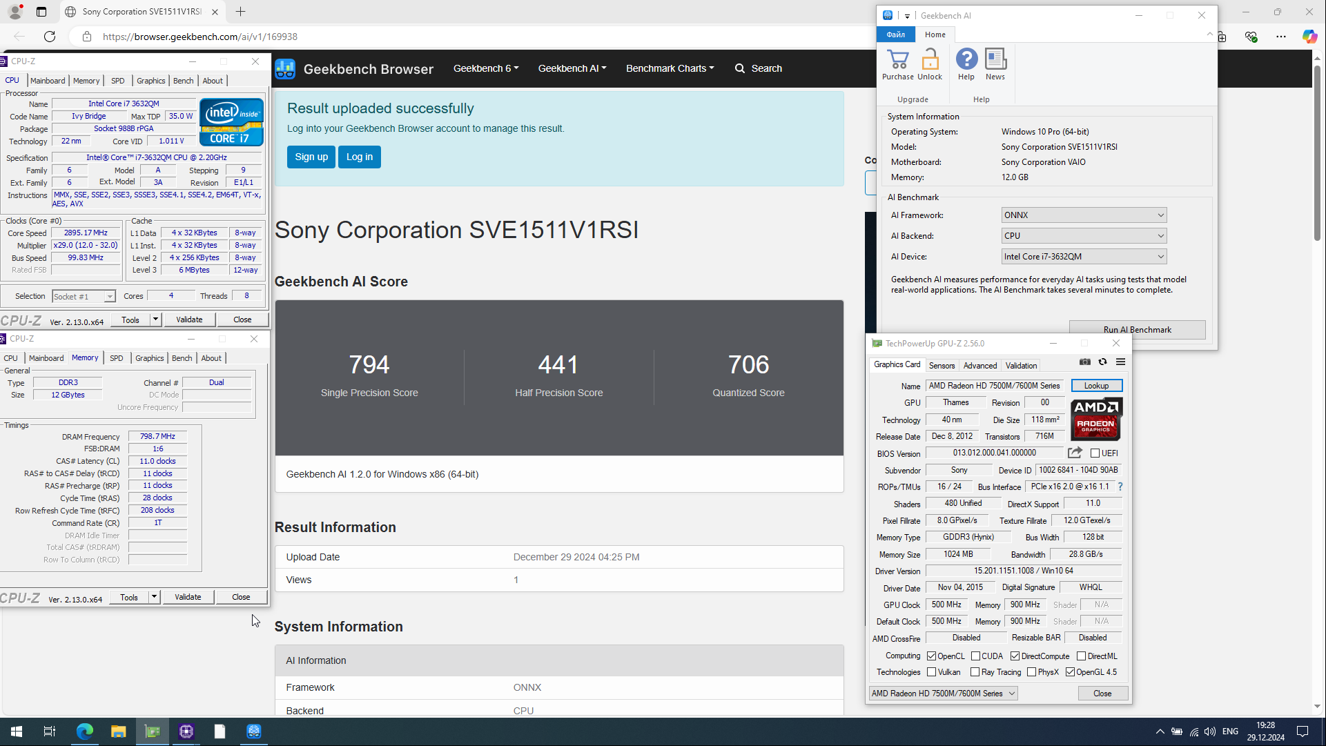Toggle the Vulkan checkbox in GPU-Z

(x=931, y=672)
